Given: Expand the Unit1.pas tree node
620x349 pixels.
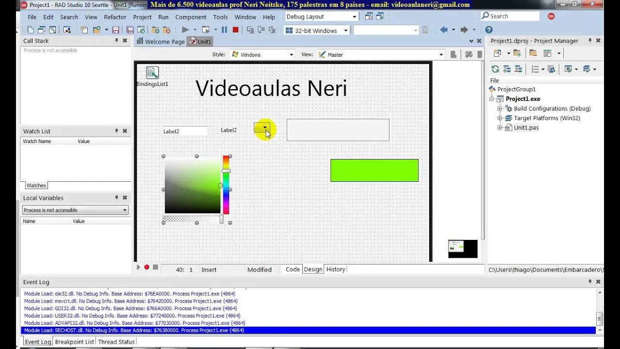Looking at the screenshot, I should pyautogui.click(x=500, y=128).
